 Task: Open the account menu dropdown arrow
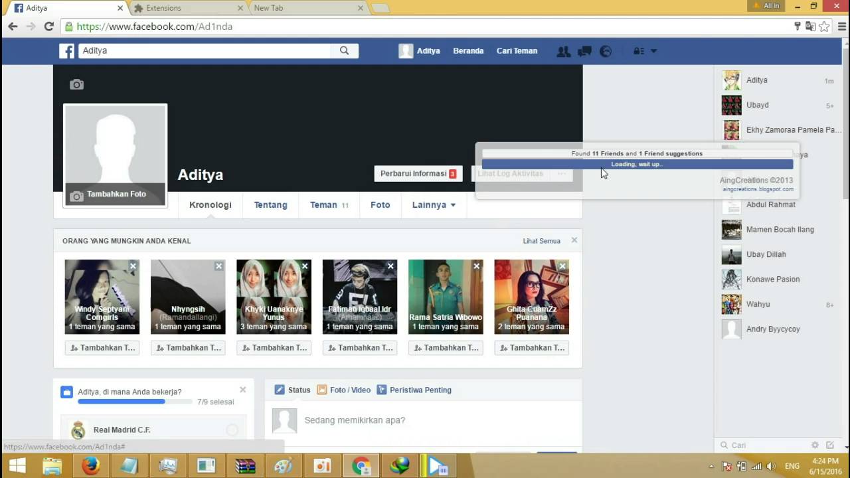click(653, 51)
